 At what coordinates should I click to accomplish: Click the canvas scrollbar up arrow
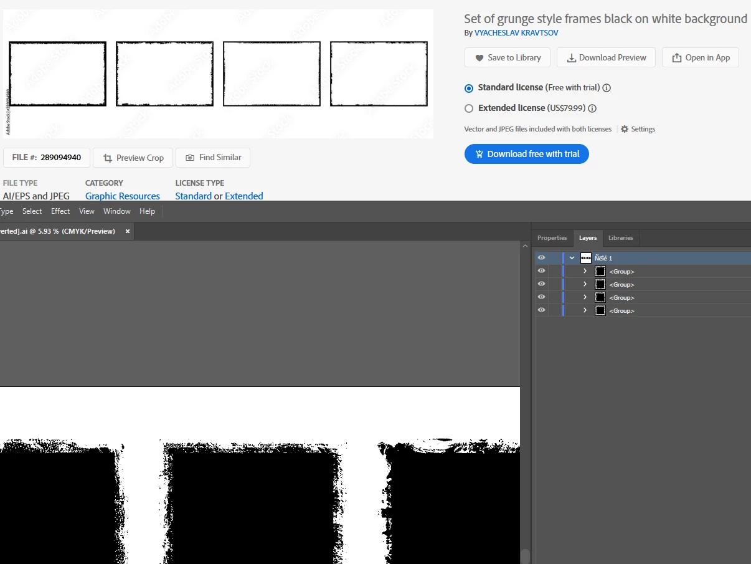click(x=525, y=246)
